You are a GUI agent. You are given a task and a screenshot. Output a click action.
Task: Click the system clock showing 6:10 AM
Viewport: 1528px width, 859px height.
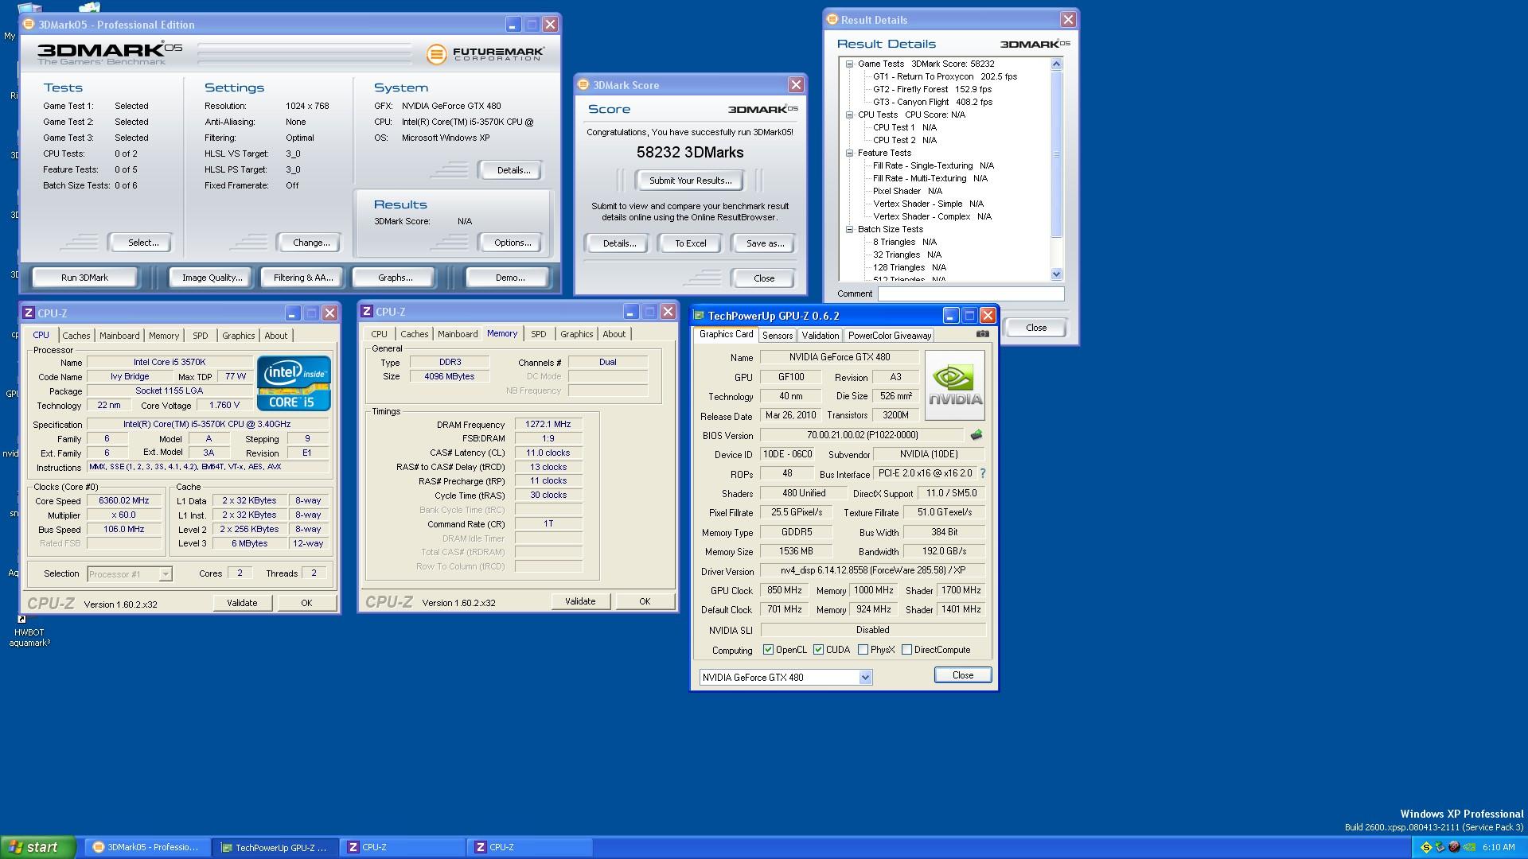pos(1499,848)
